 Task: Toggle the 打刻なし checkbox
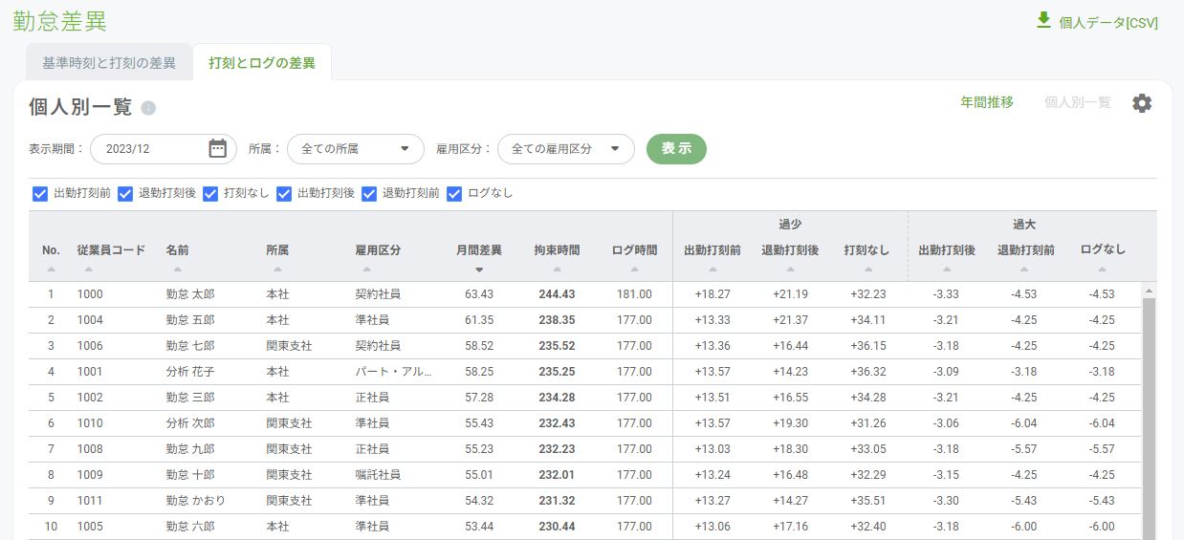point(210,194)
